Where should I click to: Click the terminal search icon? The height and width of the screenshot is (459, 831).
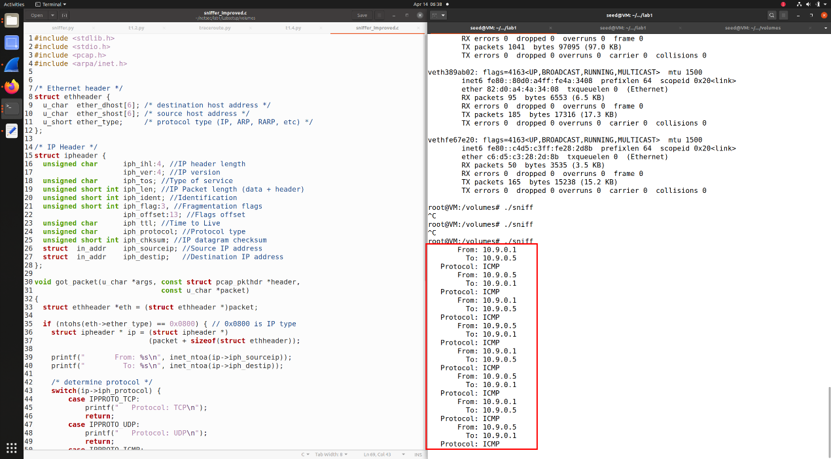coord(772,15)
